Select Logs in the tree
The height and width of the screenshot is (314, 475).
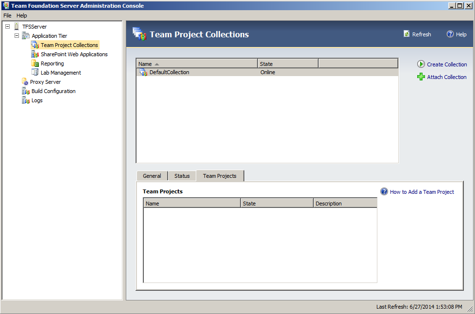37,100
